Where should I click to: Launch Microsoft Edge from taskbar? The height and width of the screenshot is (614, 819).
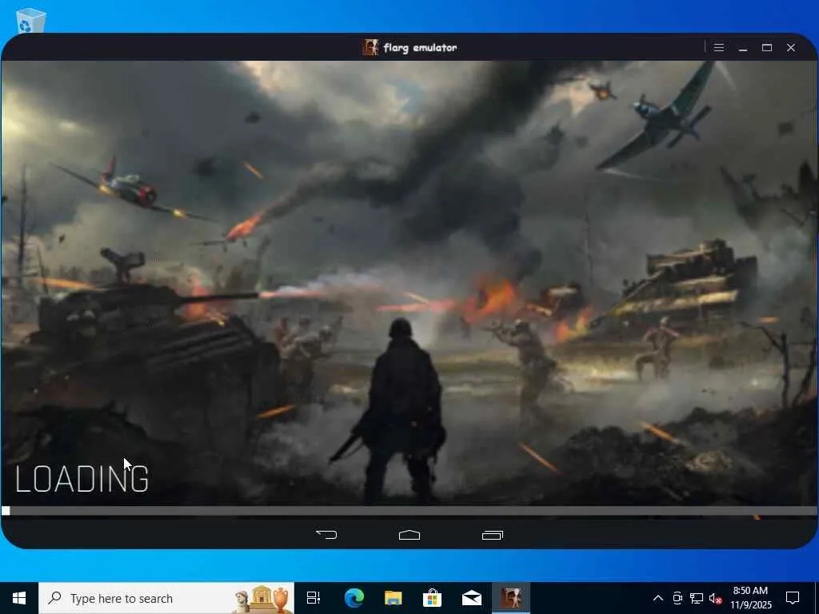coord(354,598)
